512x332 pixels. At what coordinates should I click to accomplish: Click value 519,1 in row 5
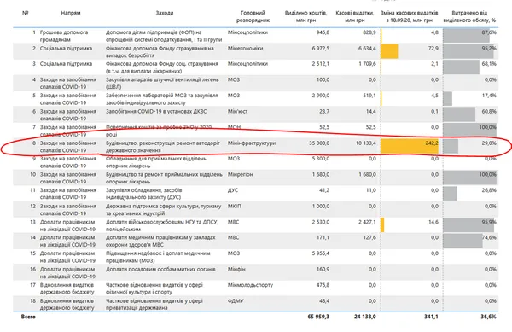[x=369, y=96]
